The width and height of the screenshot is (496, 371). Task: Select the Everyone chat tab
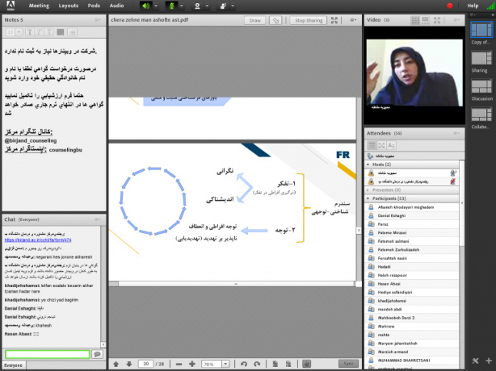pyautogui.click(x=13, y=365)
